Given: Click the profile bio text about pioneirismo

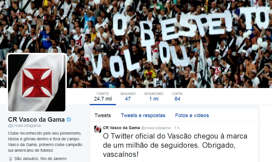Looking at the screenshot, I should pyautogui.click(x=45, y=142).
